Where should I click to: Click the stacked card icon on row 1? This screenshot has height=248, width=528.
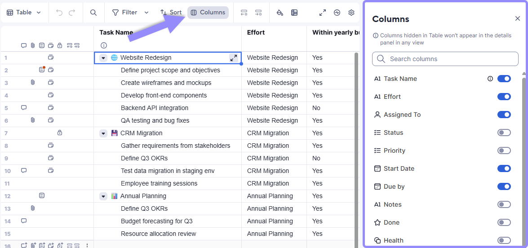(50, 58)
